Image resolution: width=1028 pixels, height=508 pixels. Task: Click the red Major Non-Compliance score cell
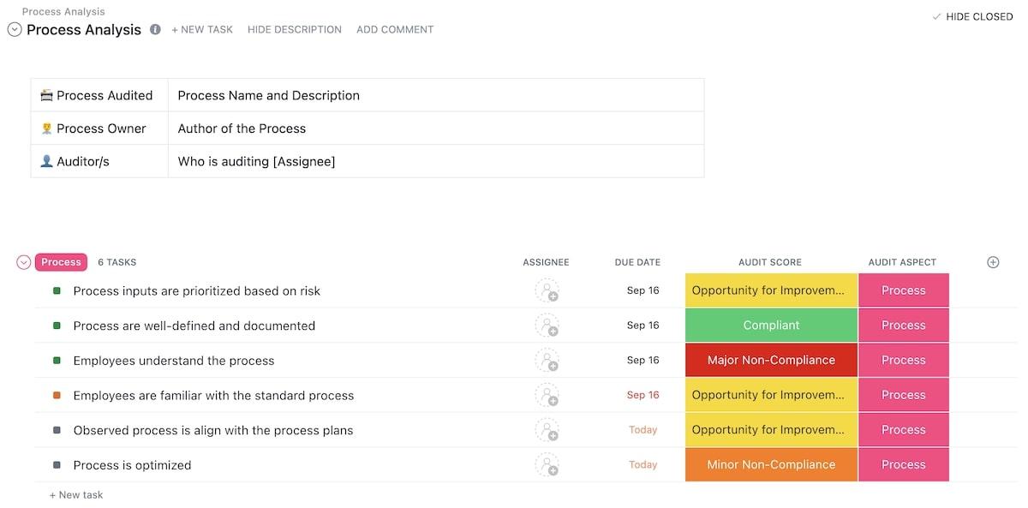(x=771, y=361)
